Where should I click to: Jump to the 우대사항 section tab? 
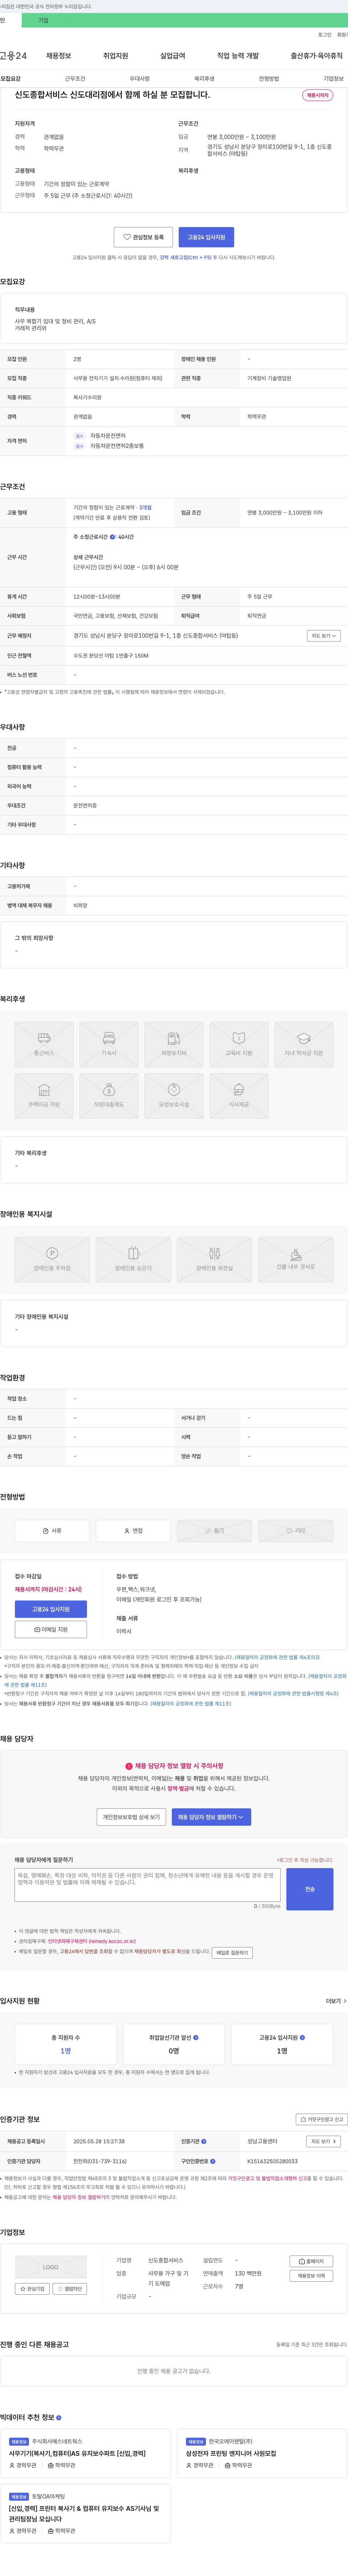click(140, 79)
